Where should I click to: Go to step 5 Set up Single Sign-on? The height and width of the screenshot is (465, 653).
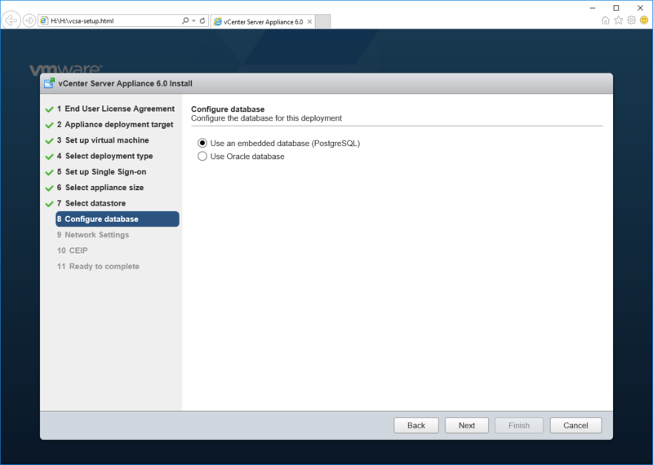[101, 172]
